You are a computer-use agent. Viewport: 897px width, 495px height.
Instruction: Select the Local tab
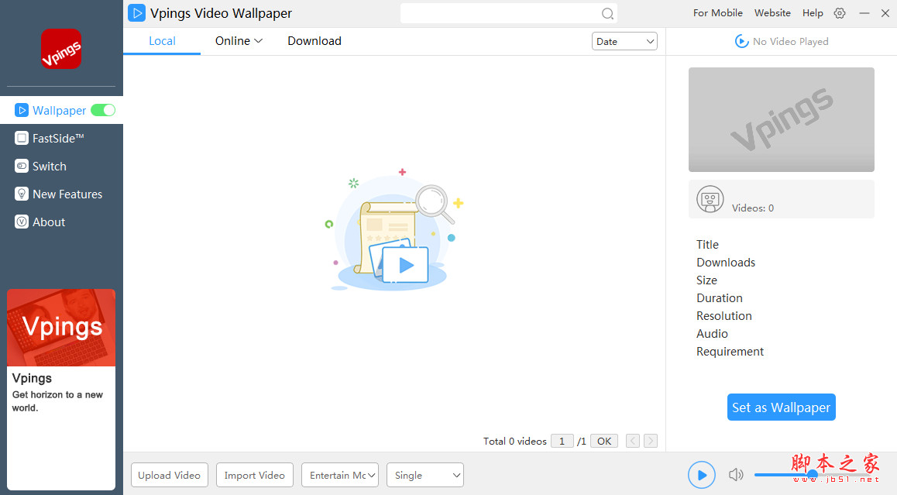click(161, 40)
